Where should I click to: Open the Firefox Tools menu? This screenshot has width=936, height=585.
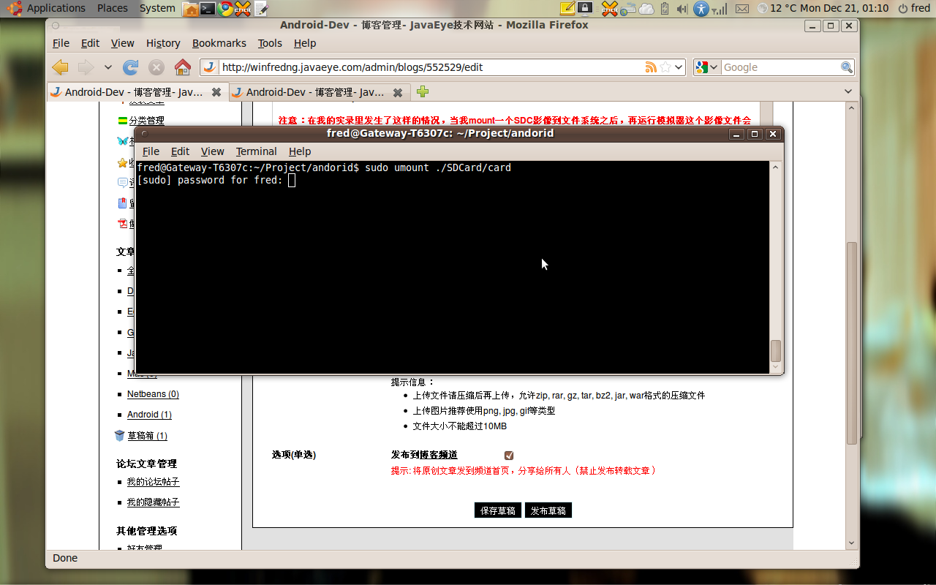270,43
